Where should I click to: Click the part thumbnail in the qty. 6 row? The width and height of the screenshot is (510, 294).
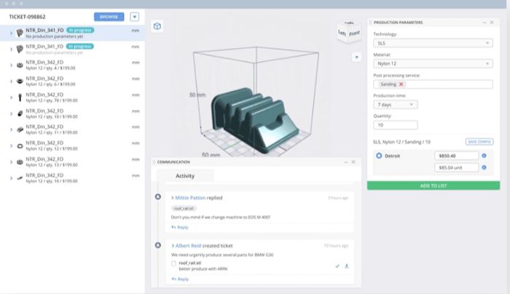tap(20, 82)
